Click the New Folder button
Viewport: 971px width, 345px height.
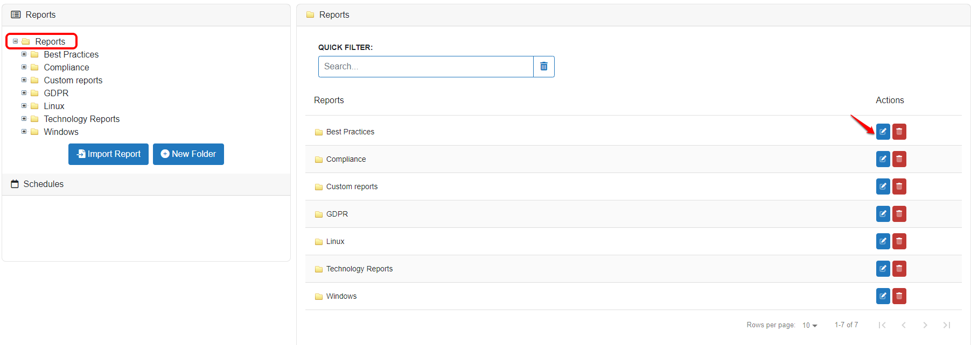(188, 154)
